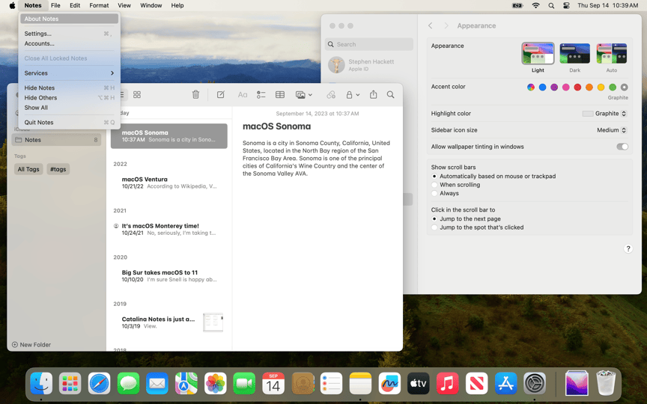Open the media insert dropdown in Notes toolbar
Screen dimensions: 647x404
coord(304,95)
